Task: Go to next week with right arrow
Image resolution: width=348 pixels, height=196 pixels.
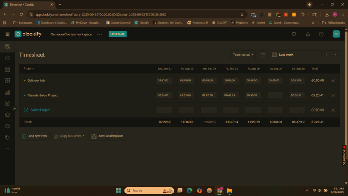Action: (335, 55)
